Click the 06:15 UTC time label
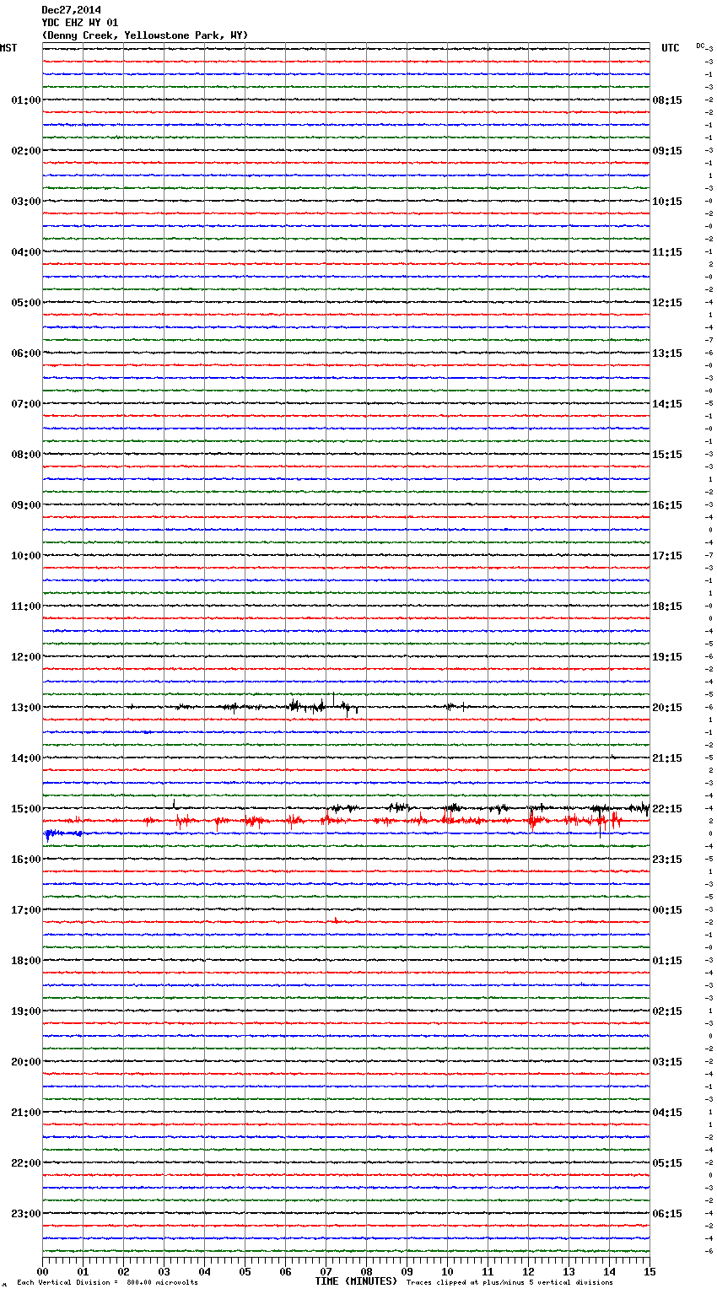This screenshot has width=717, height=1294. tap(667, 1214)
